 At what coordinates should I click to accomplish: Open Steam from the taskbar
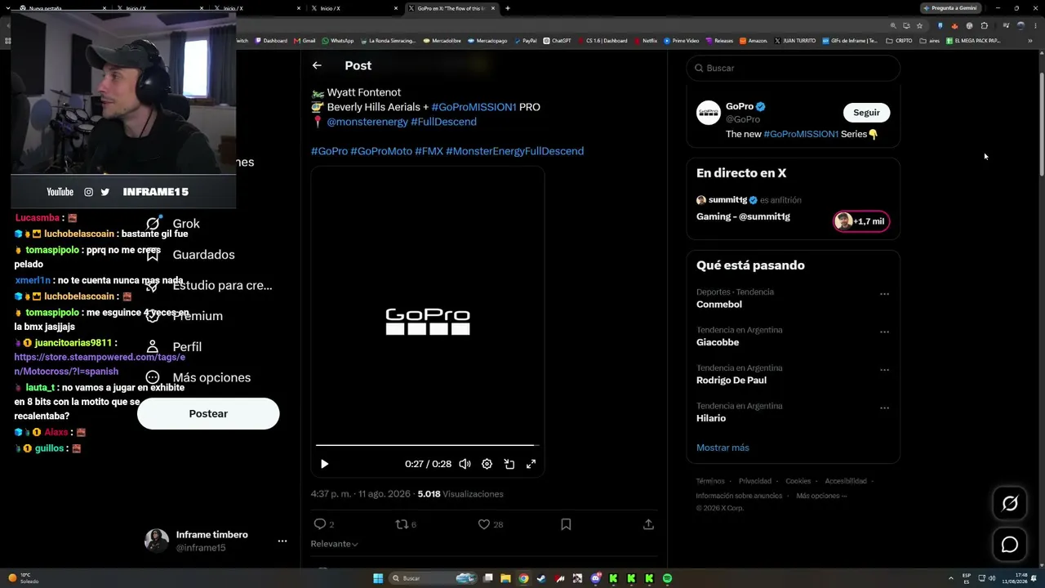[x=541, y=578]
